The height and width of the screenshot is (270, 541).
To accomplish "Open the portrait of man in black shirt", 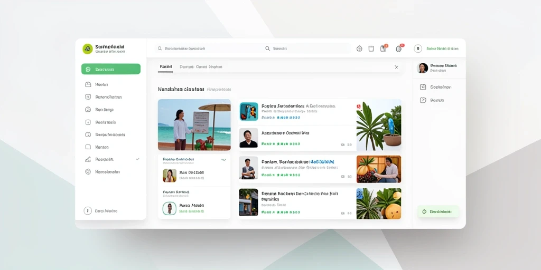I will click(x=248, y=138).
